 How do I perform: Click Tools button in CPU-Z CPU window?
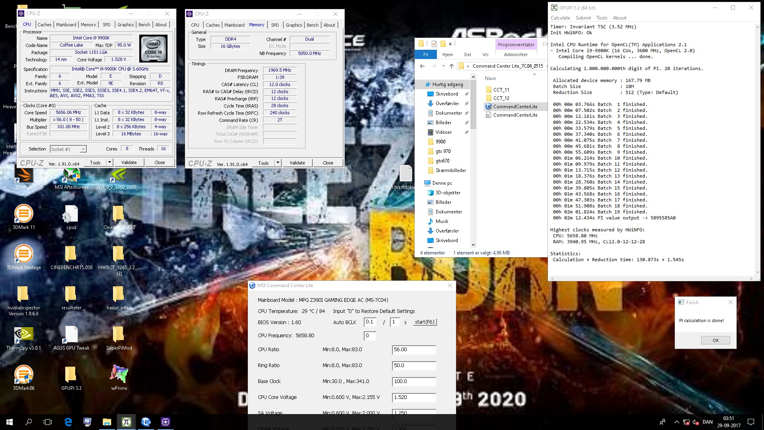tap(95, 162)
